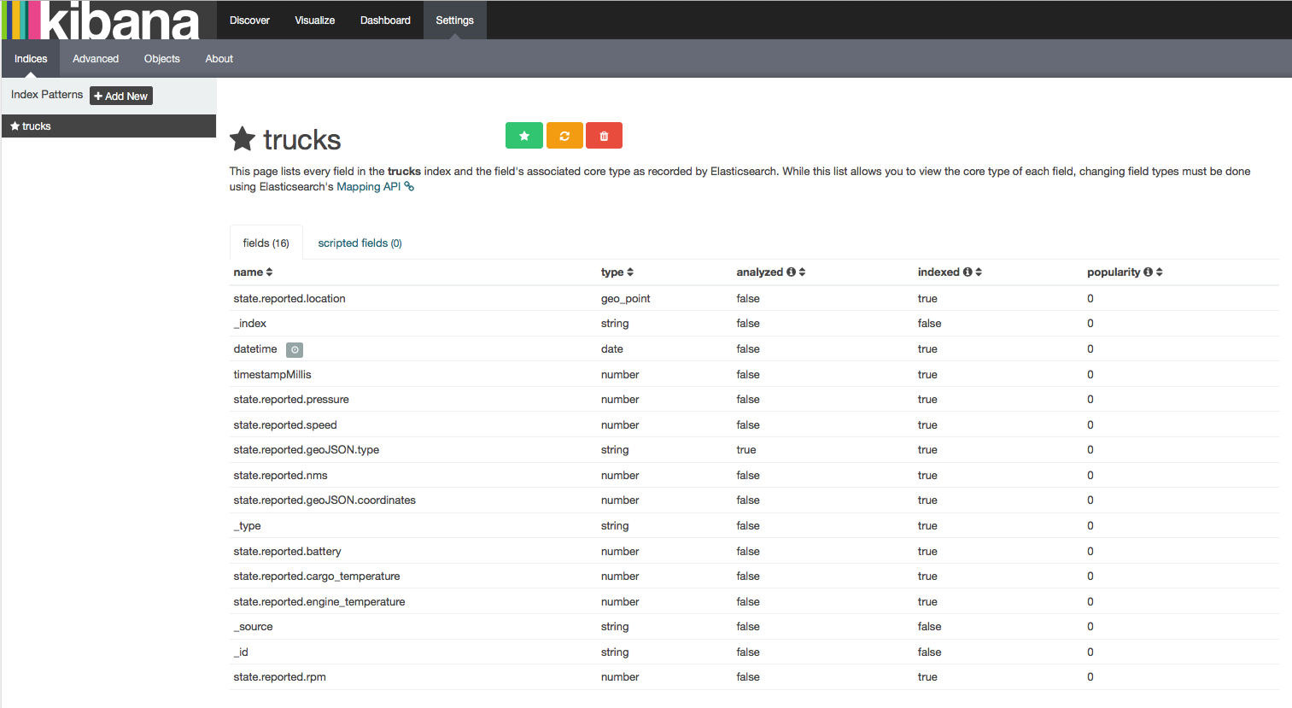Click the state.reported.location field name
The height and width of the screenshot is (708, 1292).
[289, 299]
